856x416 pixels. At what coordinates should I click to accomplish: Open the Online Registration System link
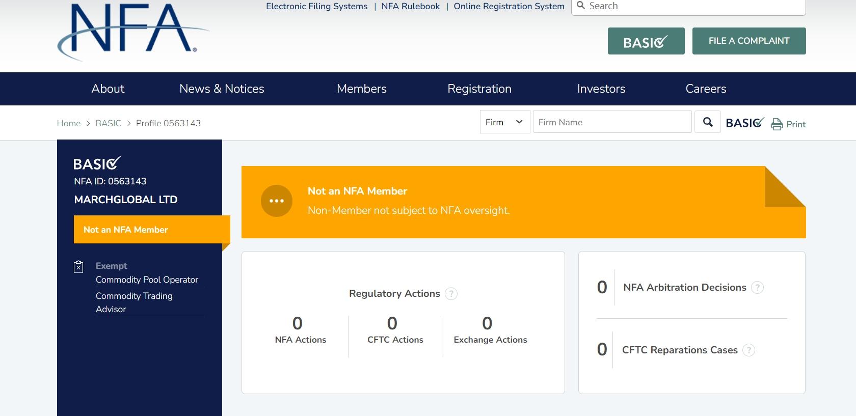point(509,6)
